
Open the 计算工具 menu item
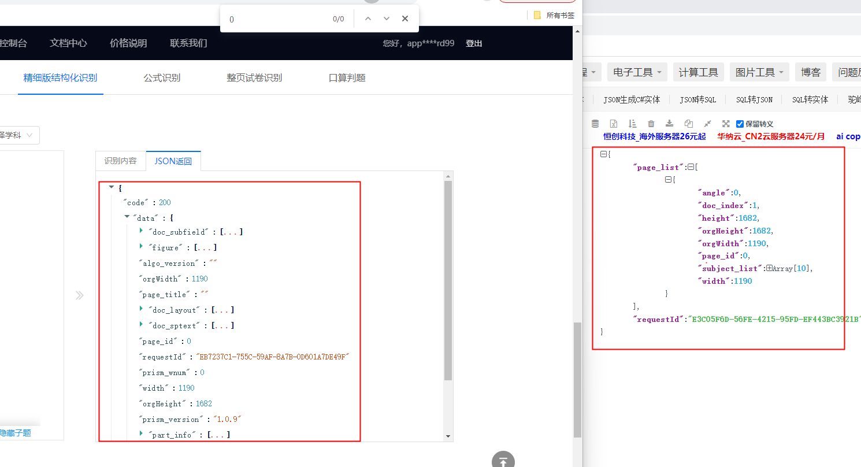tap(698, 72)
